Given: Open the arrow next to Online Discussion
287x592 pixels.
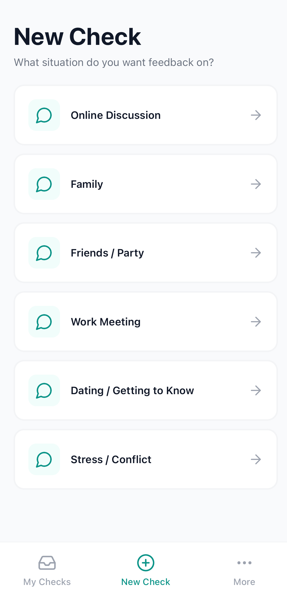Looking at the screenshot, I should 256,115.
